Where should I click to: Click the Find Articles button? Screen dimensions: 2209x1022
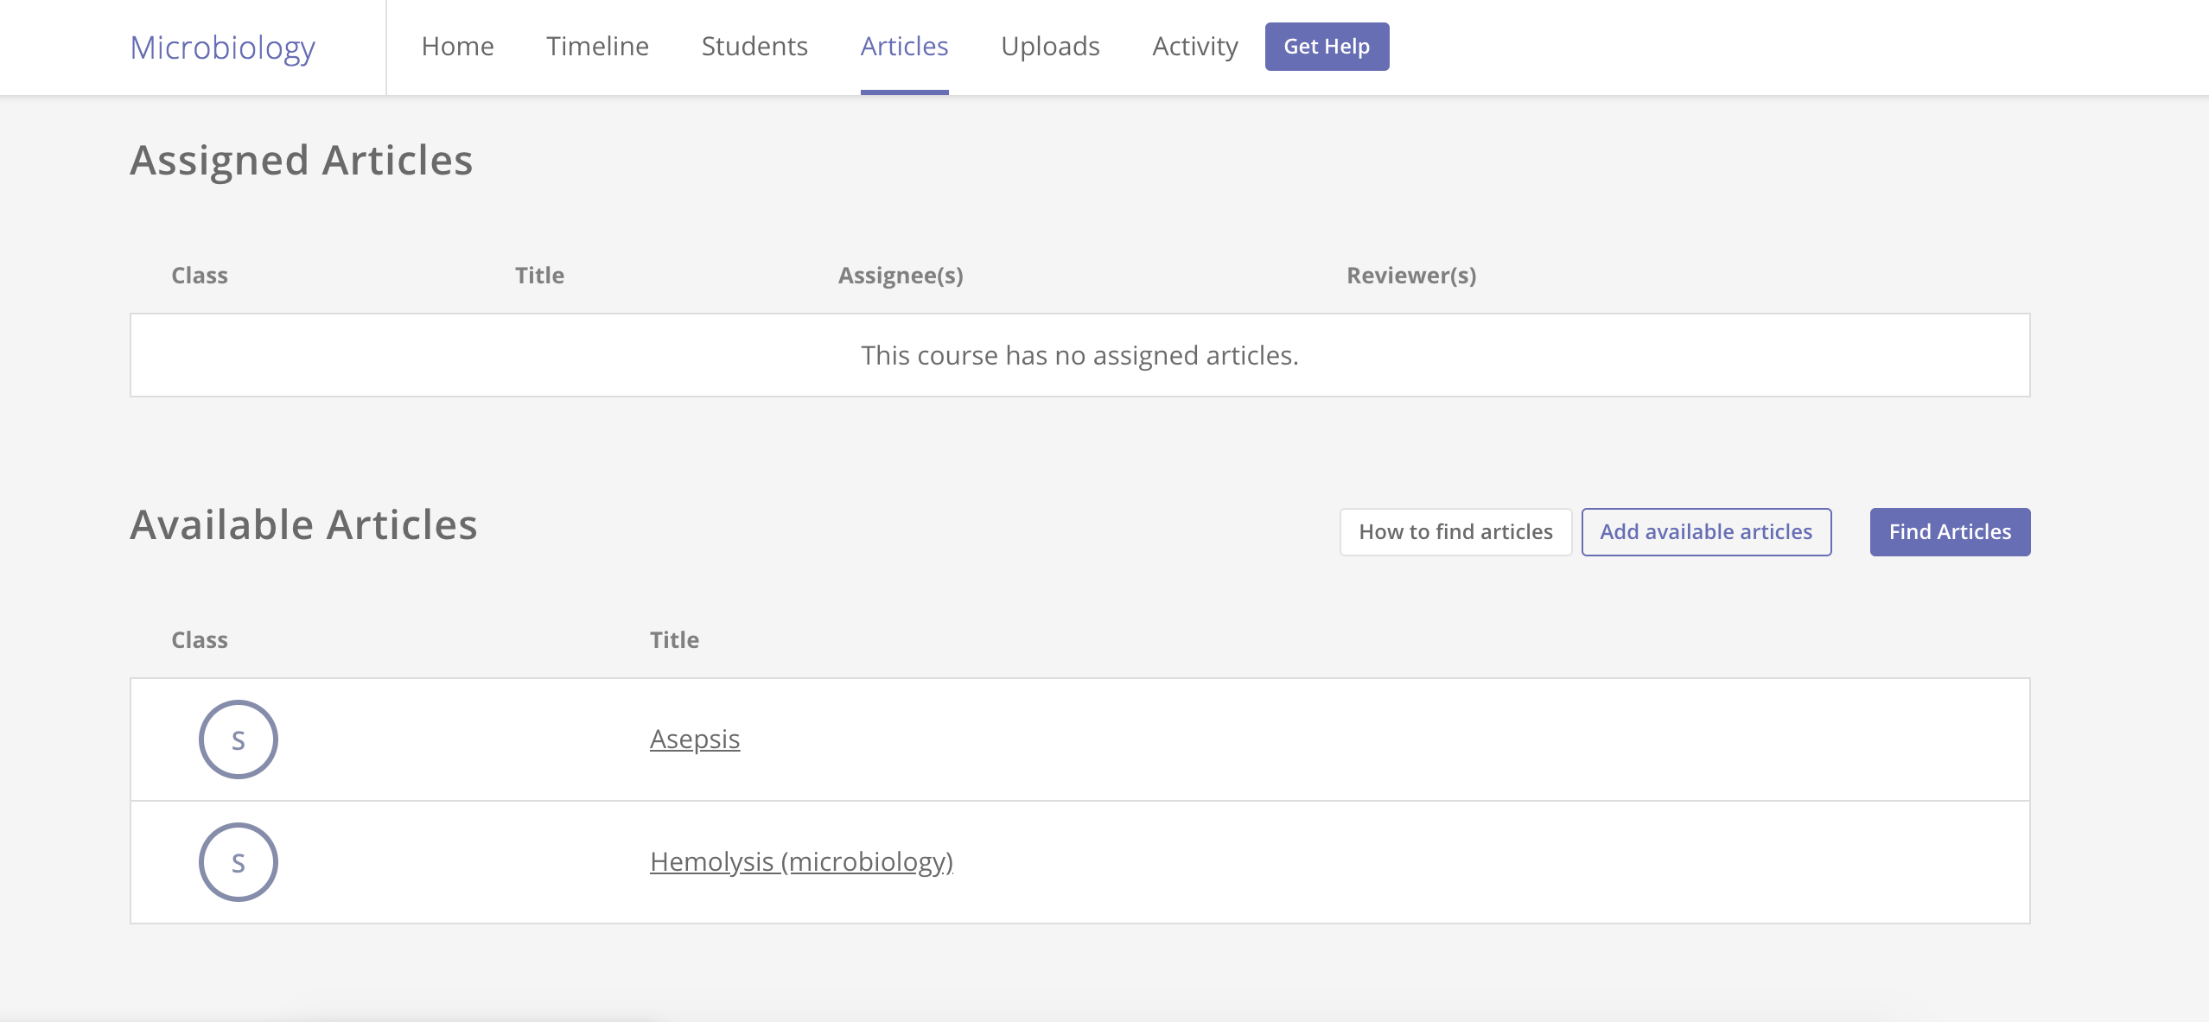click(1950, 532)
